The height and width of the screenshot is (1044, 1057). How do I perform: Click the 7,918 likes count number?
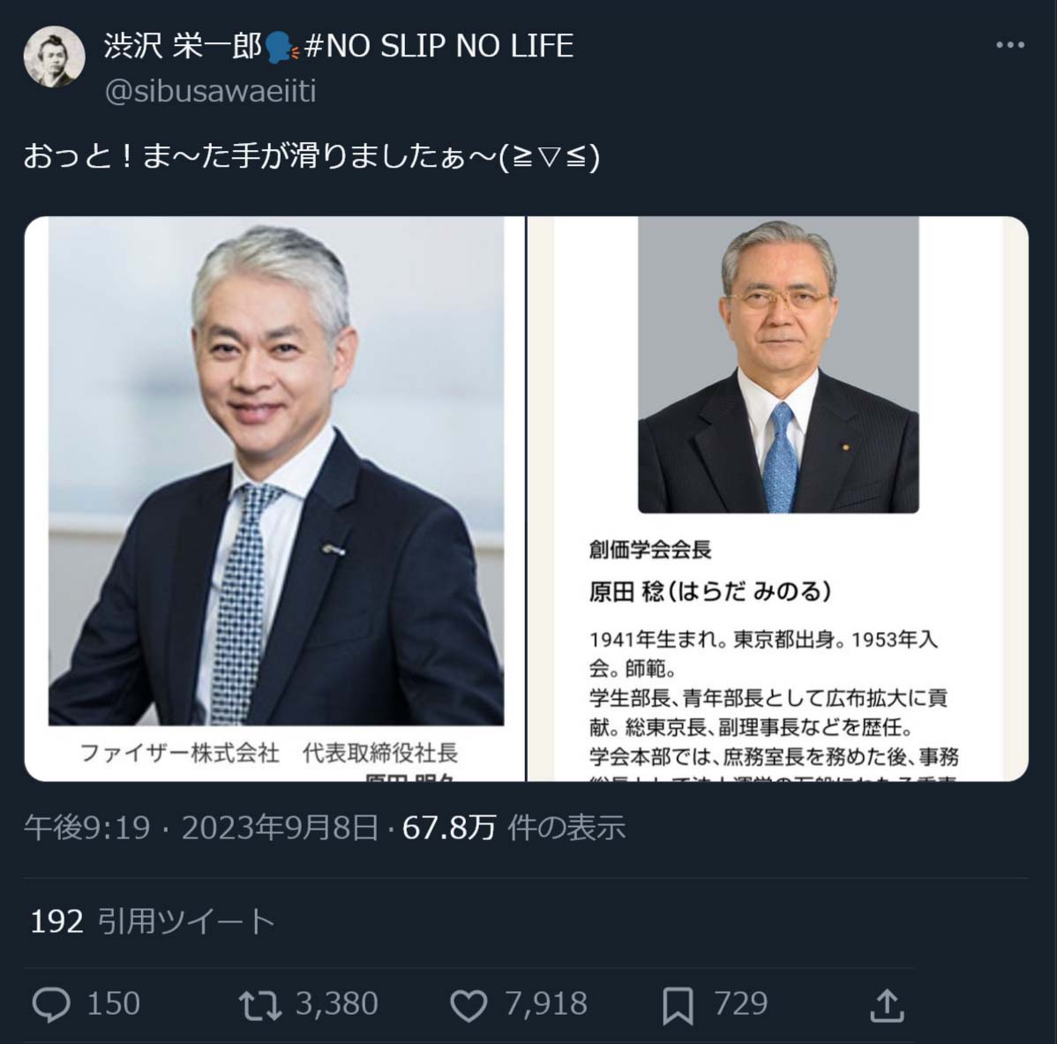pyautogui.click(x=546, y=1003)
